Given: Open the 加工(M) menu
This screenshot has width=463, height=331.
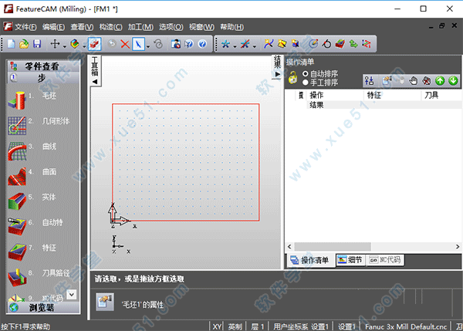Looking at the screenshot, I should tap(140, 27).
